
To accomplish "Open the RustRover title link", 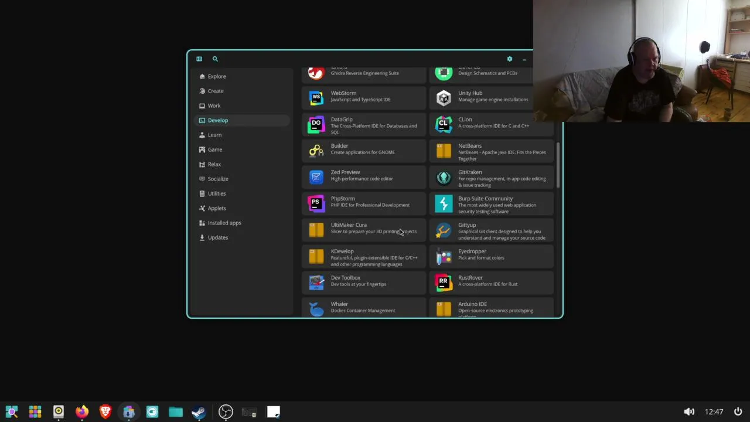I will [x=471, y=277].
